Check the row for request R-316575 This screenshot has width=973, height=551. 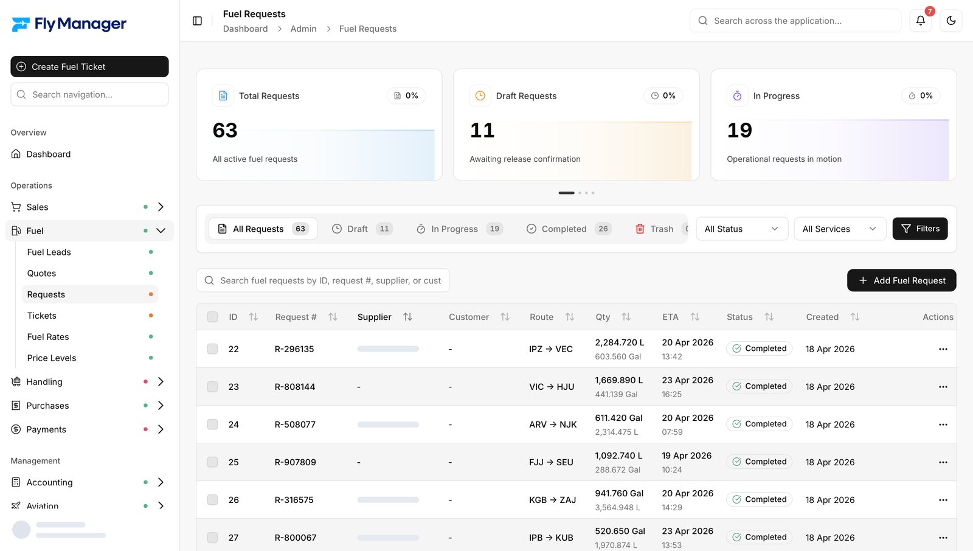click(212, 500)
